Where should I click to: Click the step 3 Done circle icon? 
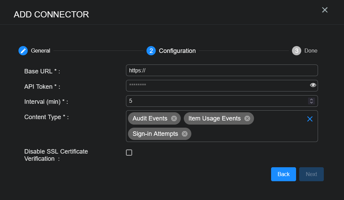point(296,51)
